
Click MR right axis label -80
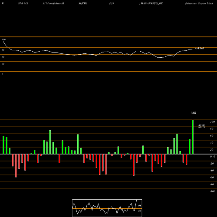pyautogui.click(x=212, y=184)
